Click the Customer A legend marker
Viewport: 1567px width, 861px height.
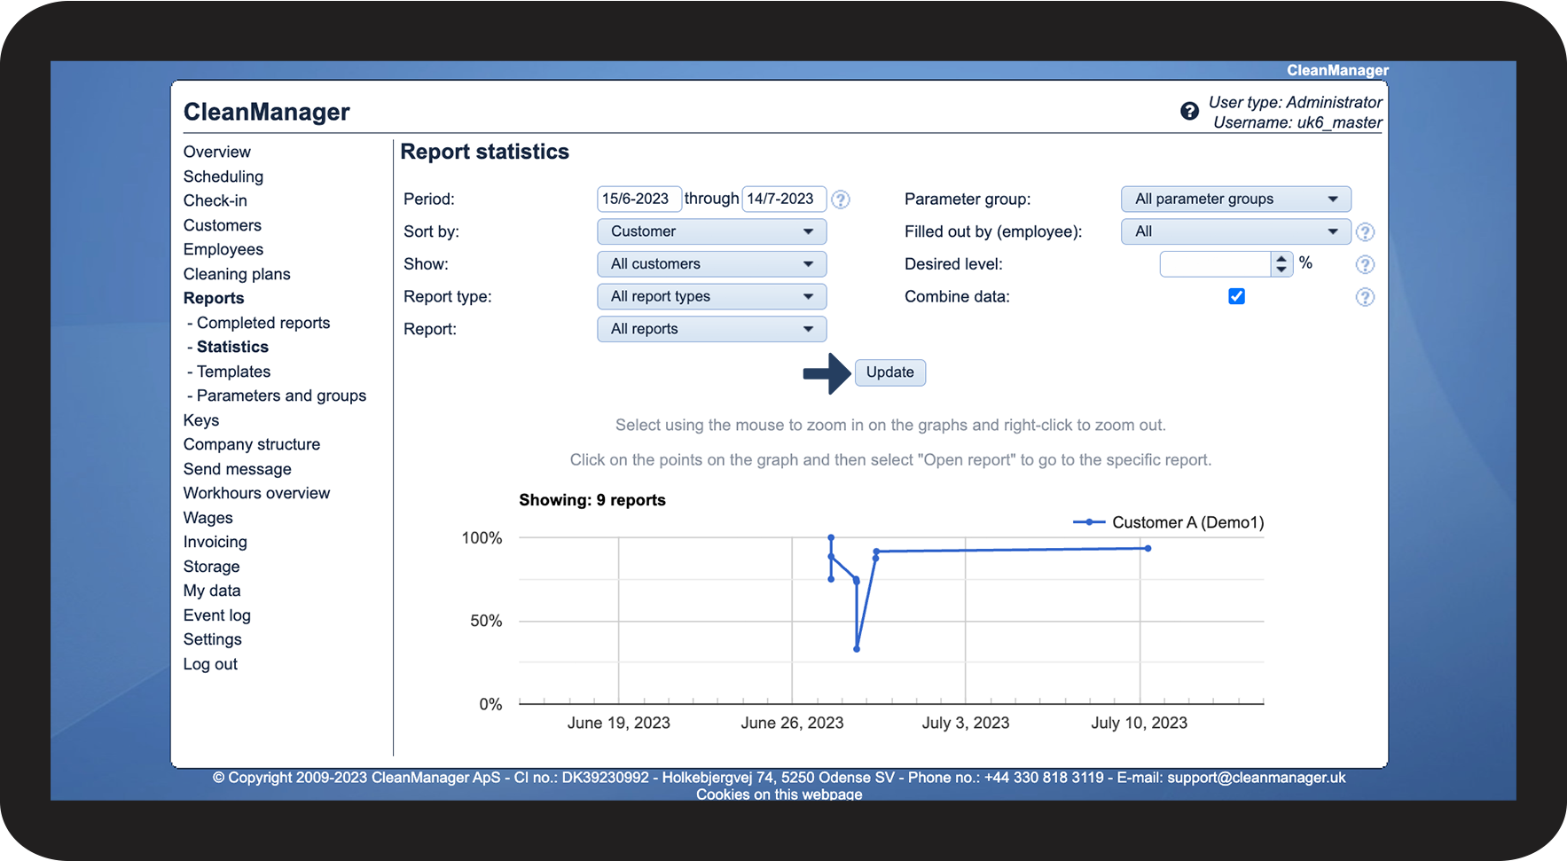[x=1089, y=522]
